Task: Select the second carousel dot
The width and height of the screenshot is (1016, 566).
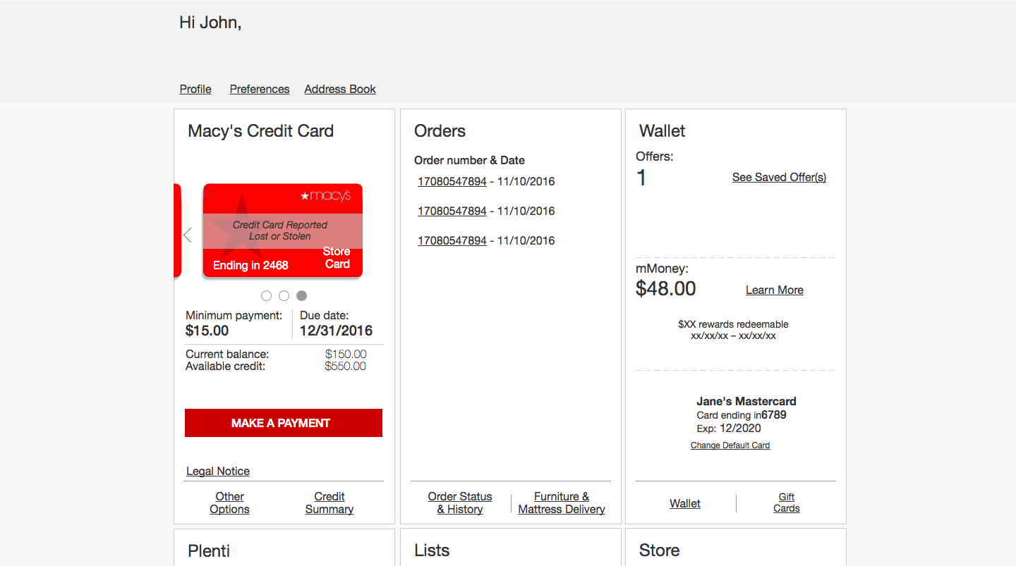Action: pos(284,295)
